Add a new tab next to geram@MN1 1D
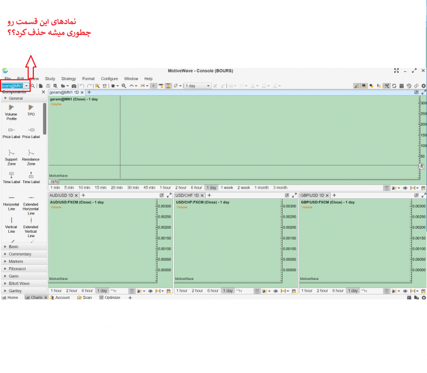This screenshot has height=373, width=427. tap(89, 92)
